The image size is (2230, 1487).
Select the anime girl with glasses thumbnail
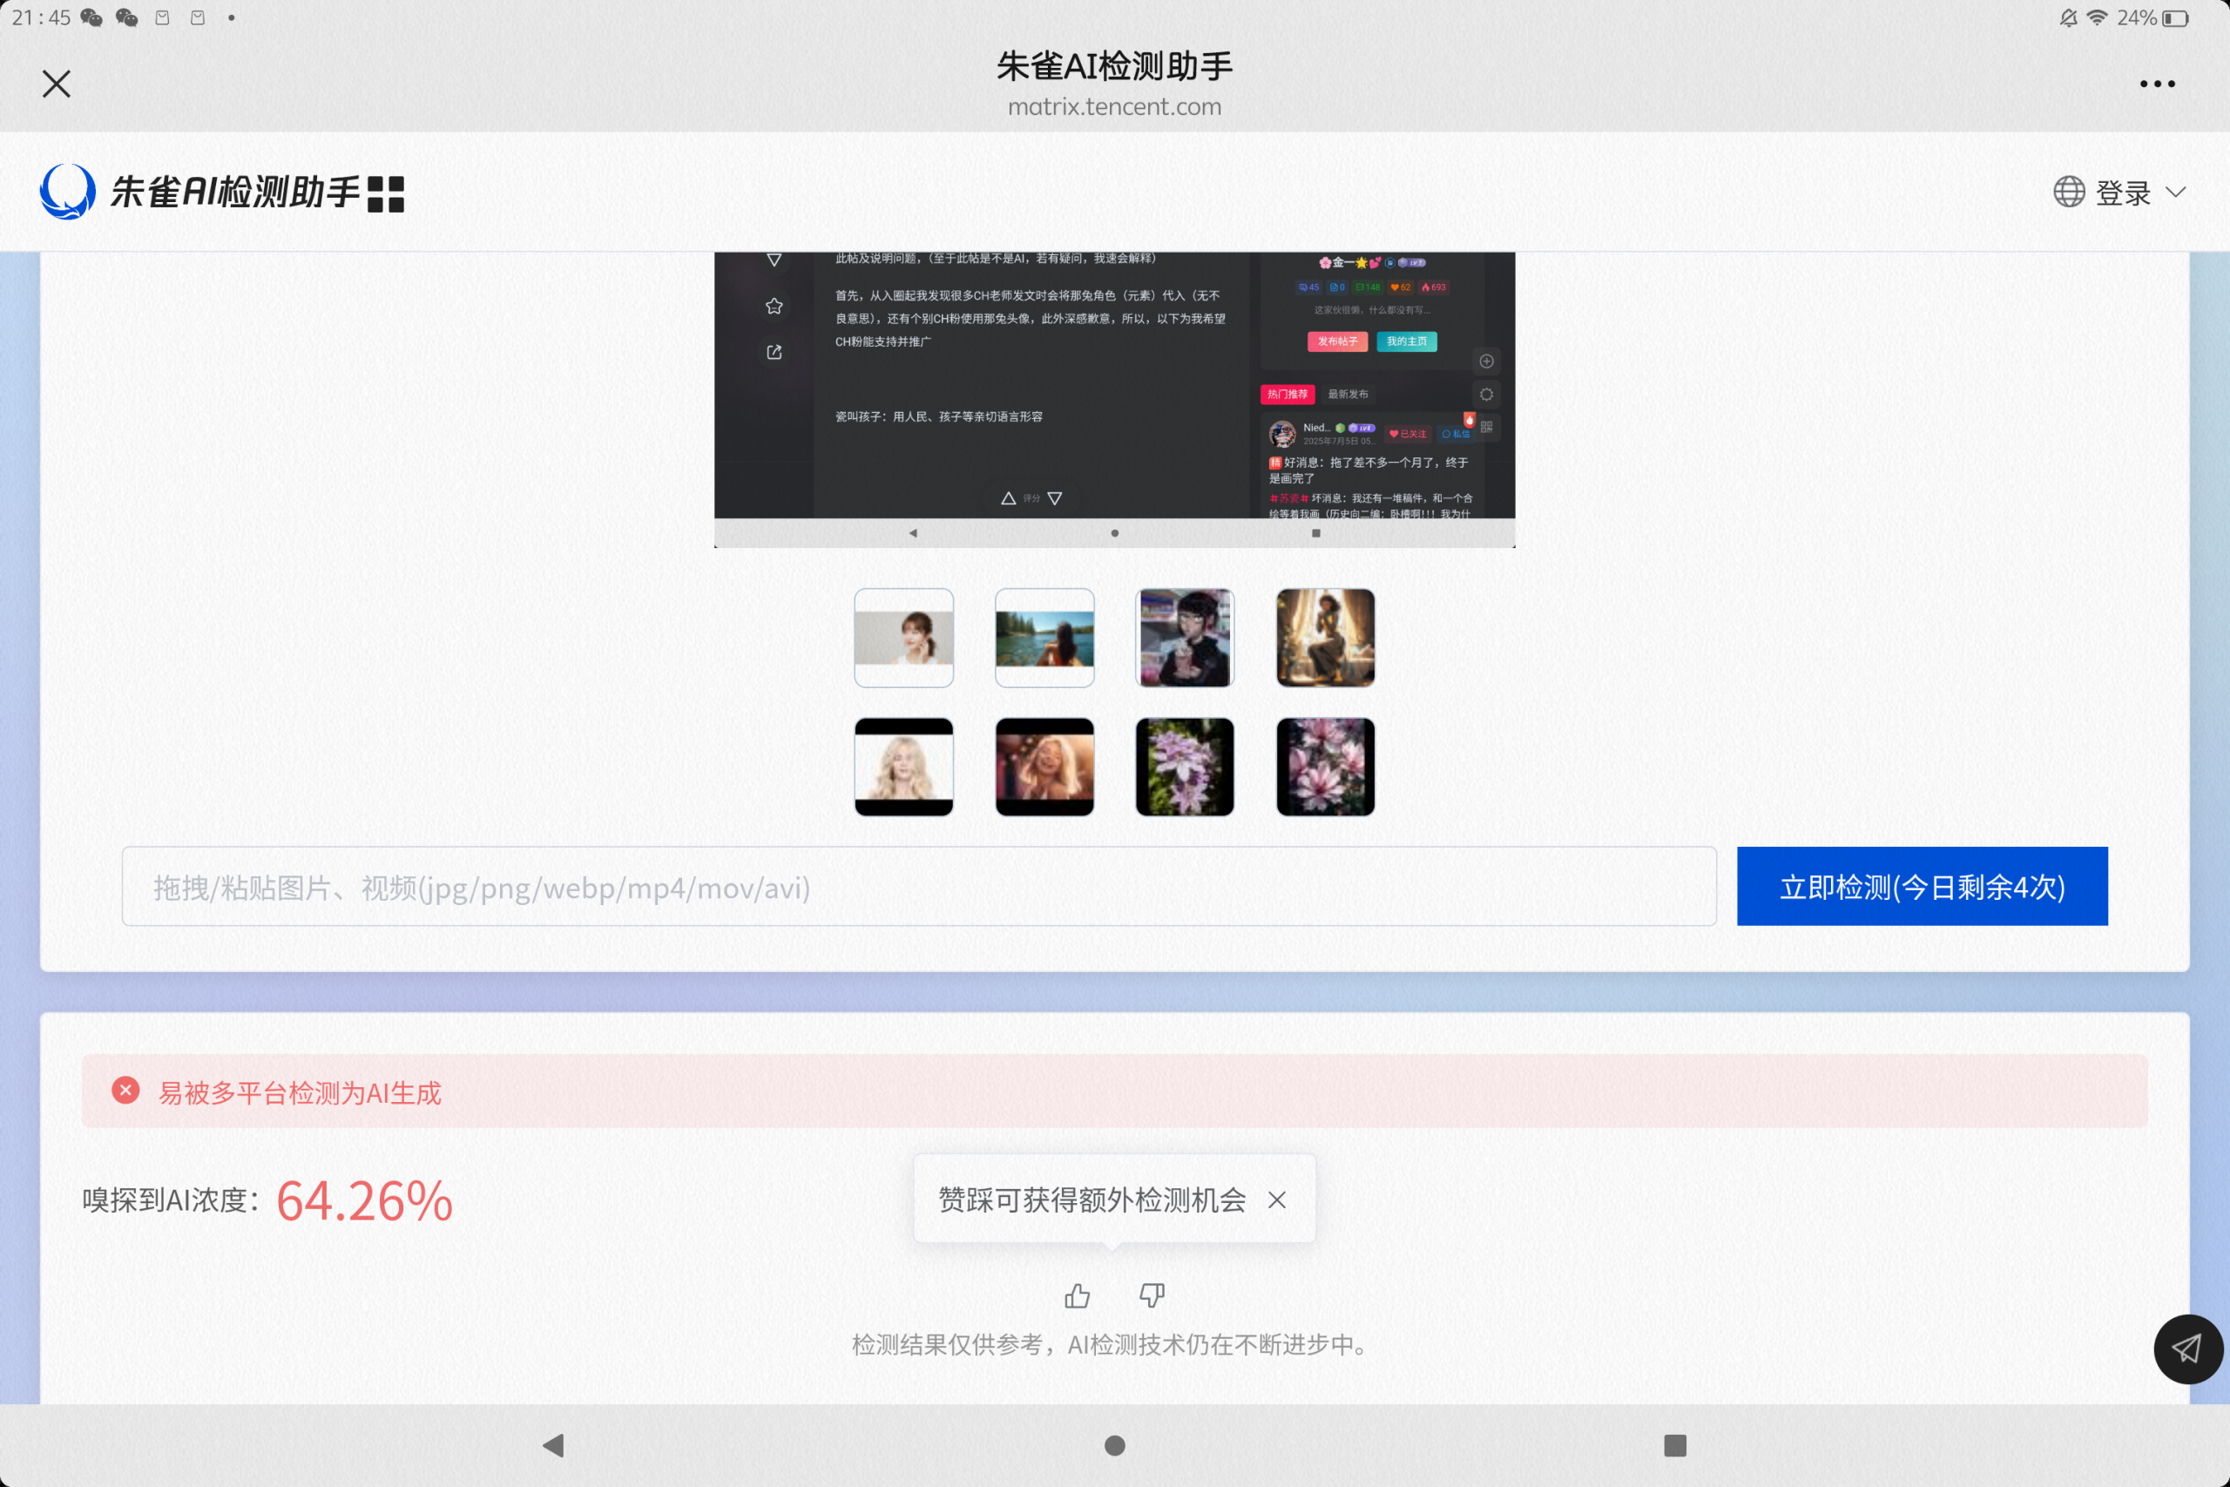pos(1184,639)
